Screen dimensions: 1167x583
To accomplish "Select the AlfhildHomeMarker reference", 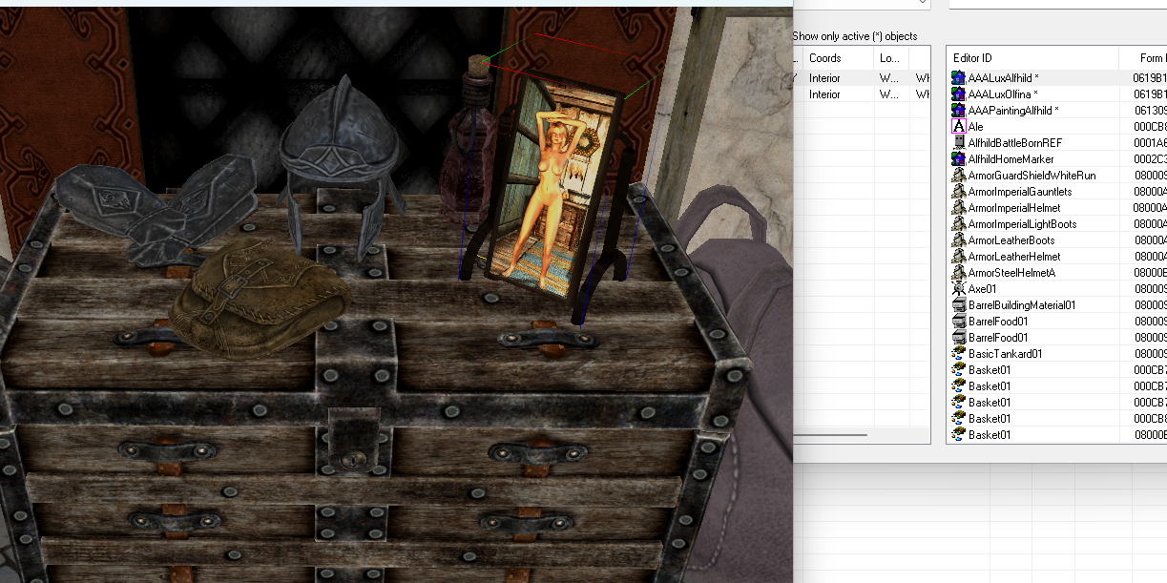I will [1011, 159].
